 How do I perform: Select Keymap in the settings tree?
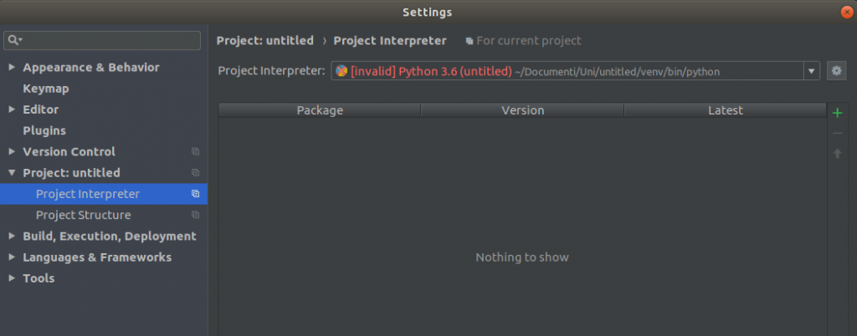tap(46, 89)
